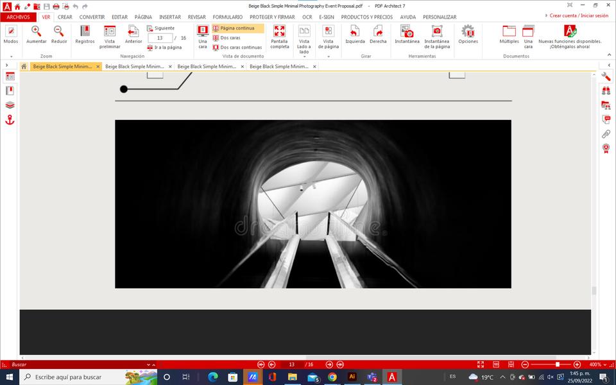Click the Save disk icon
Screen dimensions: 616x385
click(47, 6)
